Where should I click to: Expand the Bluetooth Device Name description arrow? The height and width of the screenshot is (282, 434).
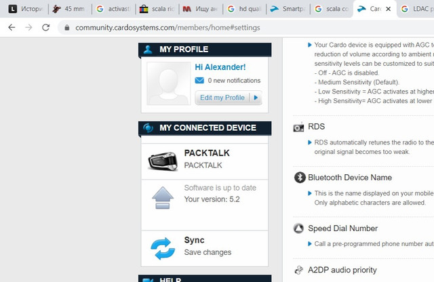point(310,193)
